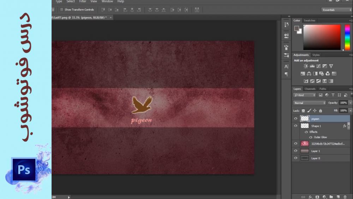Add a Channel Mixer adjustment

(328, 74)
